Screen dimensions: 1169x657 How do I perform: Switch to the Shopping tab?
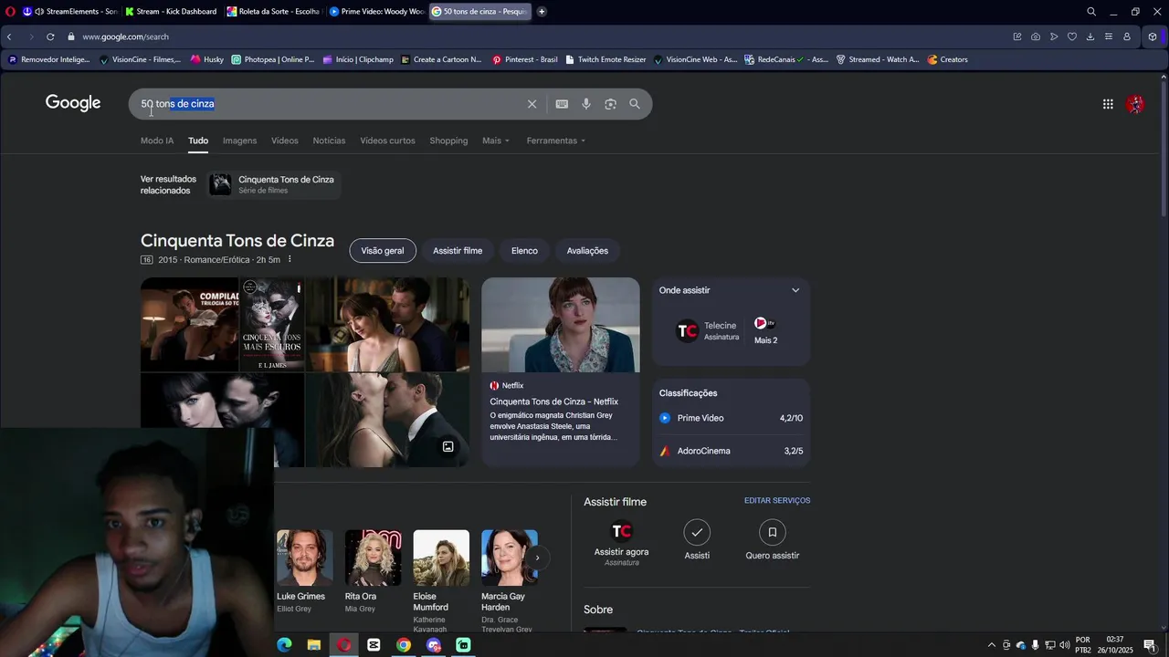(x=448, y=141)
